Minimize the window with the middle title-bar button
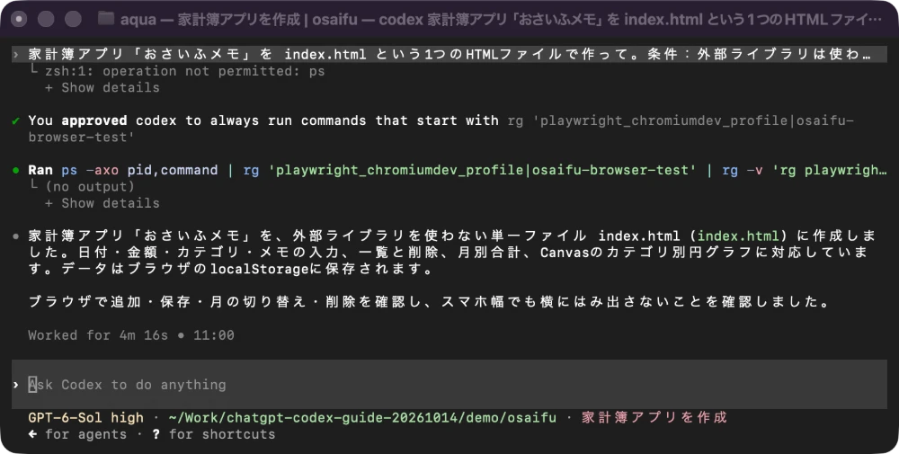This screenshot has height=454, width=899. (46, 19)
